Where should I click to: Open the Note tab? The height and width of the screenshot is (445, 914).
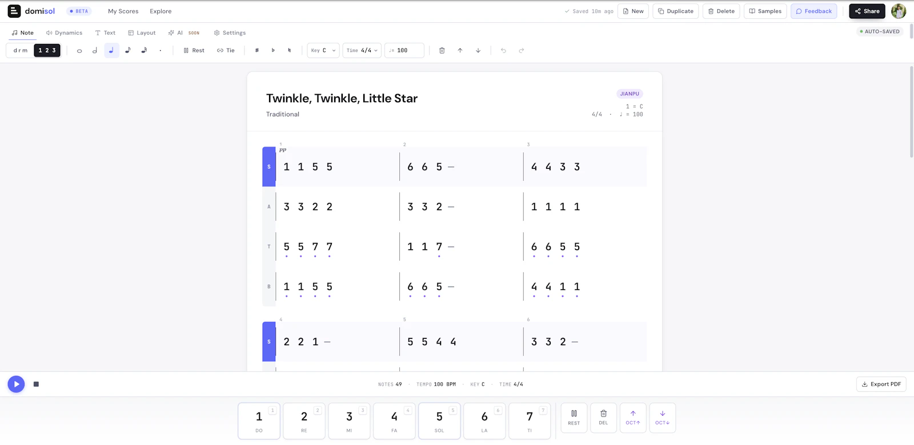pyautogui.click(x=23, y=33)
